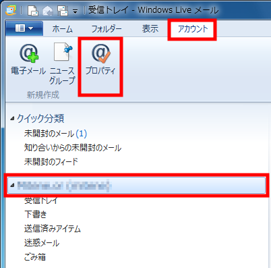Select 未開封のフィード quick view

coord(51,161)
